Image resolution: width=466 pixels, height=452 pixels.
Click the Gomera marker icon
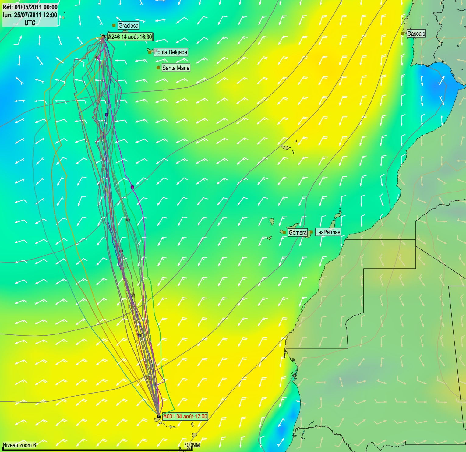point(284,232)
